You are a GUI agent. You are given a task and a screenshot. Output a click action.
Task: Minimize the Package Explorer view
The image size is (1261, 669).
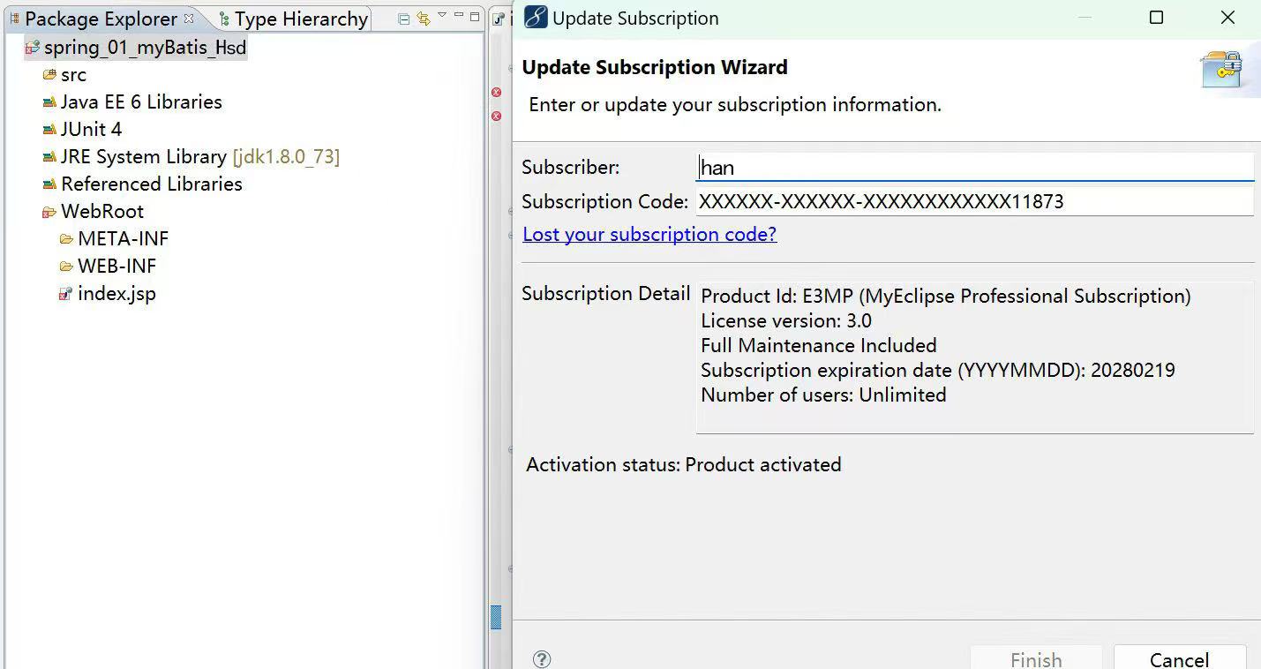click(x=459, y=16)
